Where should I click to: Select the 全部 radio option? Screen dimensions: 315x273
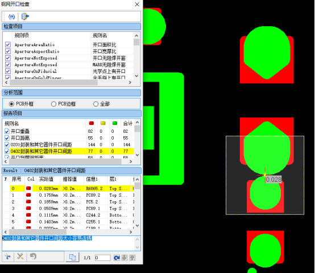96,104
